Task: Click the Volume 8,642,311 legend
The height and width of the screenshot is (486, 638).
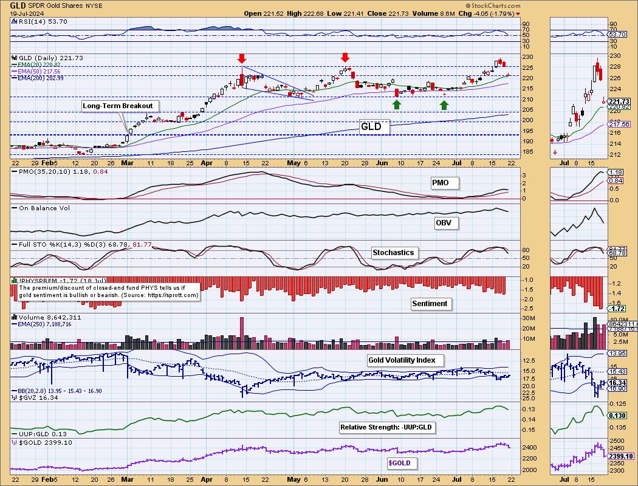Action: pos(46,317)
